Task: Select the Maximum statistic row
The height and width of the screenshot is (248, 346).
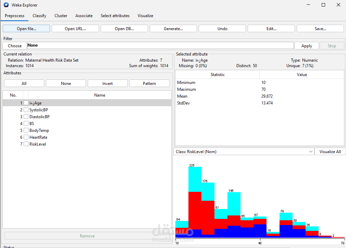Action: [260, 89]
